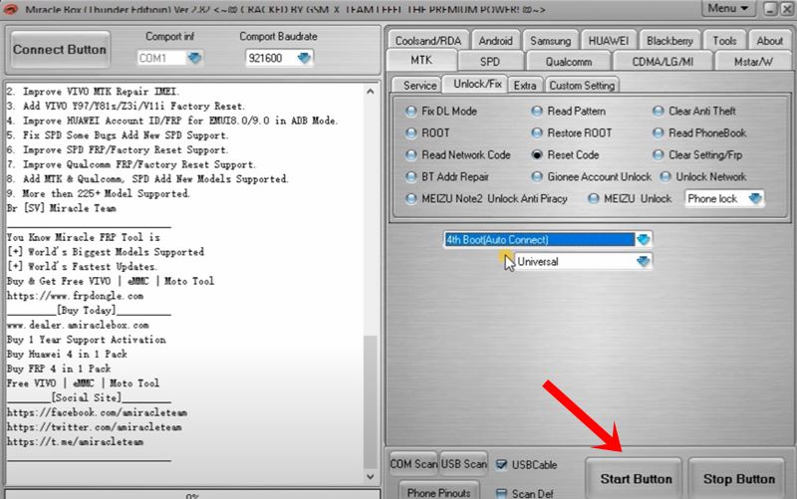The height and width of the screenshot is (499, 797).
Task: Click 'More then 225+ Model Supported' line
Action: click(98, 193)
